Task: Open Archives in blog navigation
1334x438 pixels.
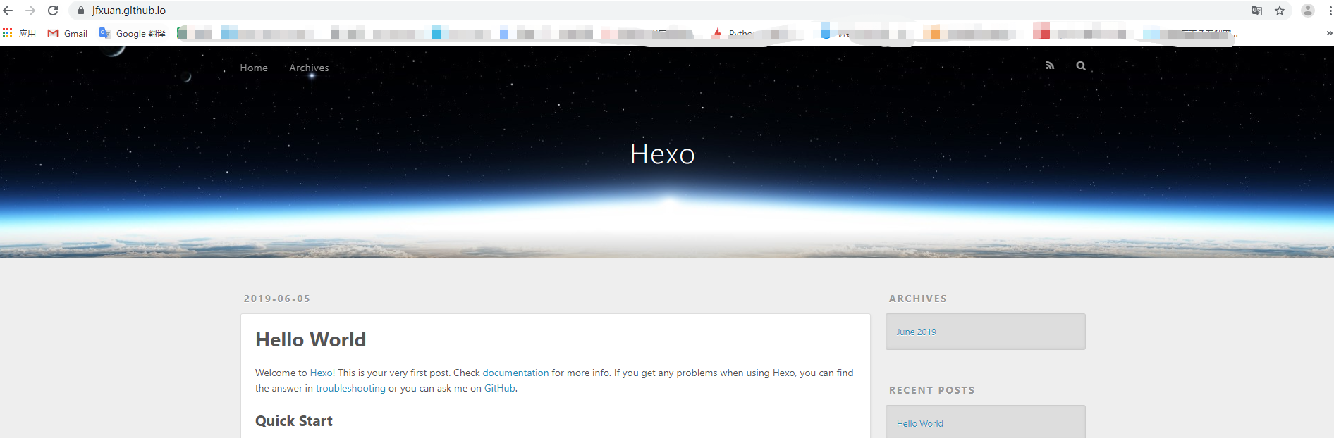Action: [x=309, y=68]
